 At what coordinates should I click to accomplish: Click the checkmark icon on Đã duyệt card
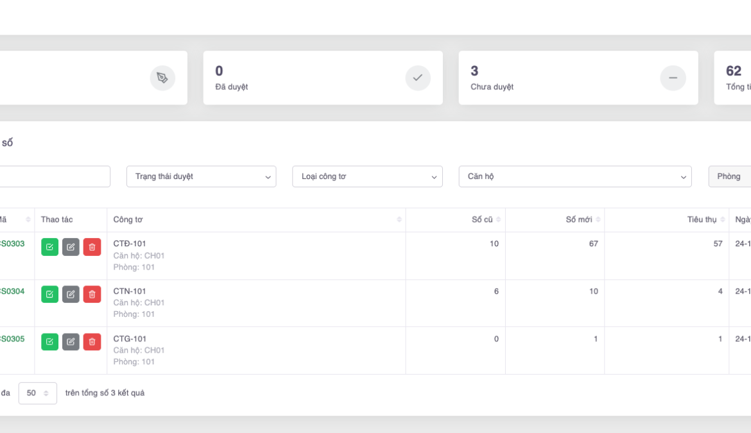pyautogui.click(x=417, y=78)
